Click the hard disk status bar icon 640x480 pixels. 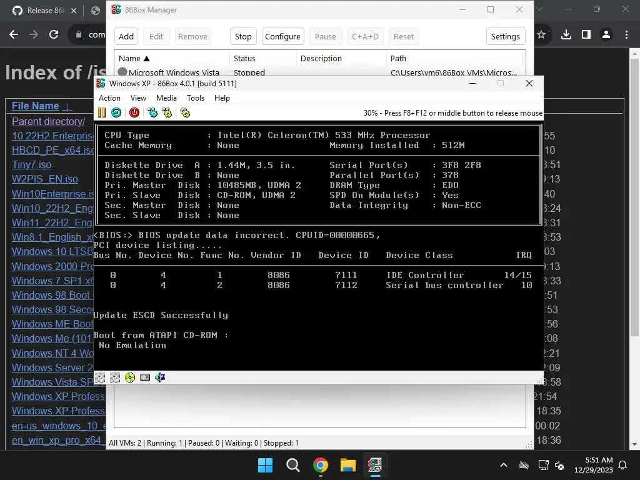coord(145,377)
